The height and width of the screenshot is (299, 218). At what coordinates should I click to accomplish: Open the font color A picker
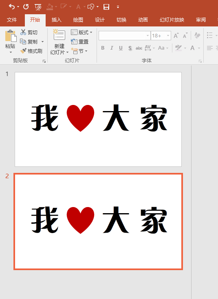pos(192,48)
